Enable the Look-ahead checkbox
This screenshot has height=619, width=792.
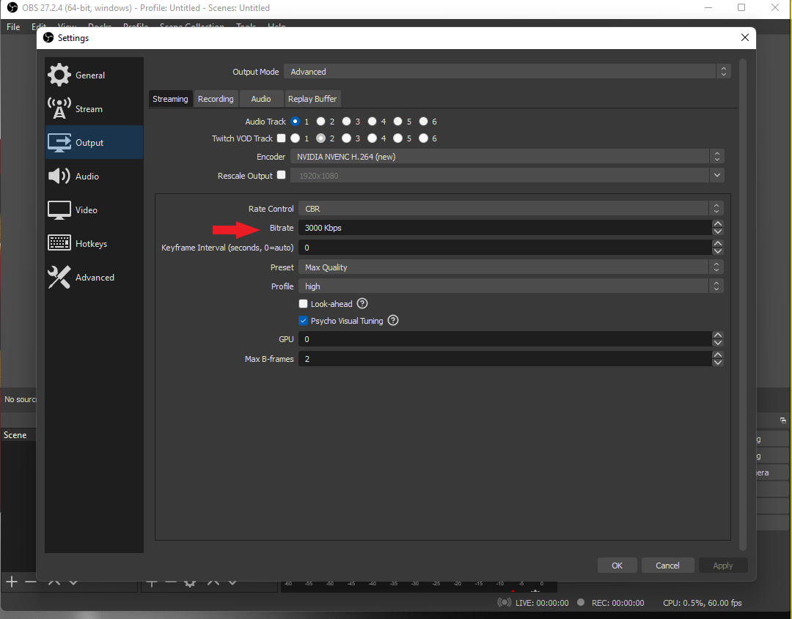[x=303, y=304]
